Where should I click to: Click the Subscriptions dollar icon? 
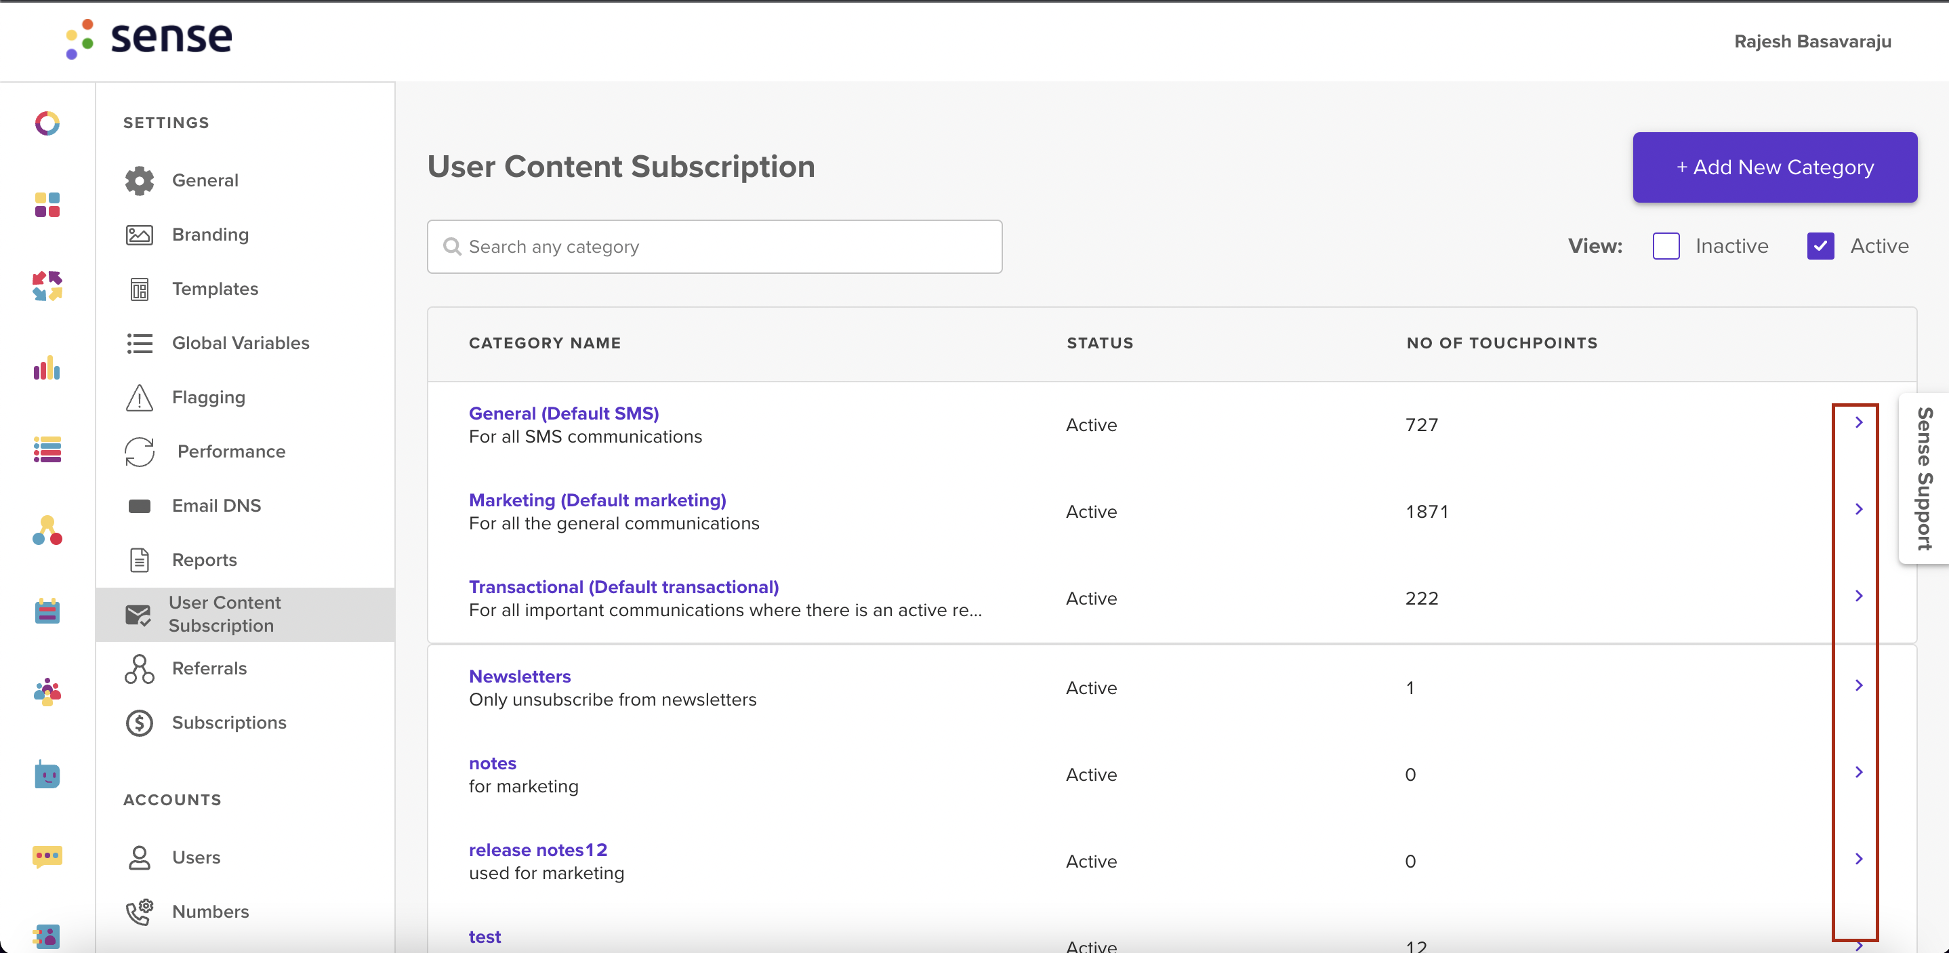(139, 723)
